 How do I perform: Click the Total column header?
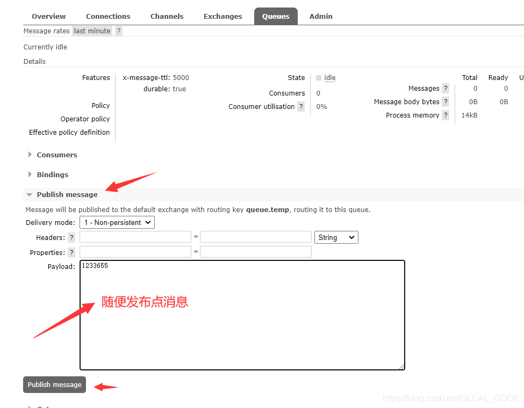470,77
